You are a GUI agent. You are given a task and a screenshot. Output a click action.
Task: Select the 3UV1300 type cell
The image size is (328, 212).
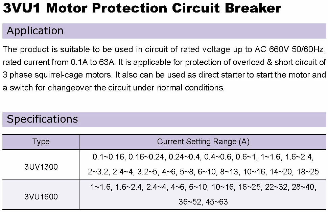pos(41,167)
